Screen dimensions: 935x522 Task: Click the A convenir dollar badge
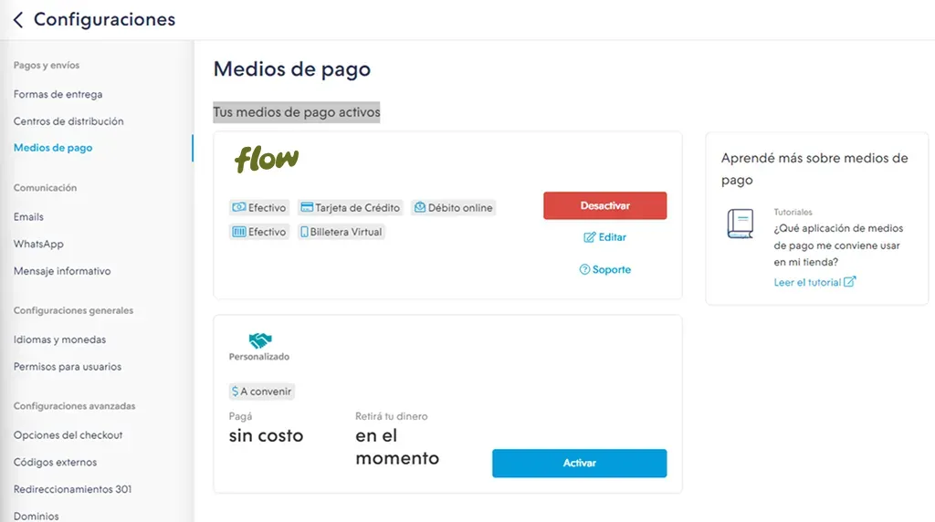click(x=262, y=391)
